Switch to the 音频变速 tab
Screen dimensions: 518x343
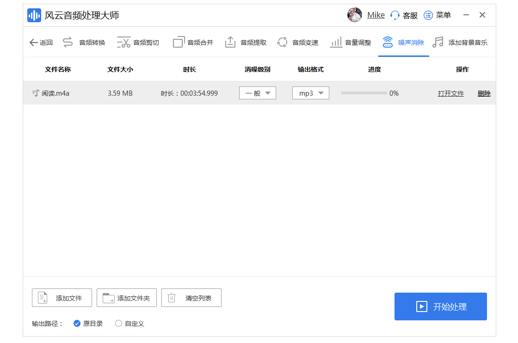(x=305, y=43)
